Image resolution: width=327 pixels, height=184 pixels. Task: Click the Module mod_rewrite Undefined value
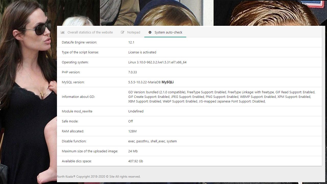tap(136, 111)
